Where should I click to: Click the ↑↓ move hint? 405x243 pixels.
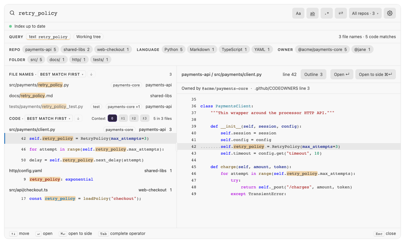pyautogui.click(x=19, y=234)
